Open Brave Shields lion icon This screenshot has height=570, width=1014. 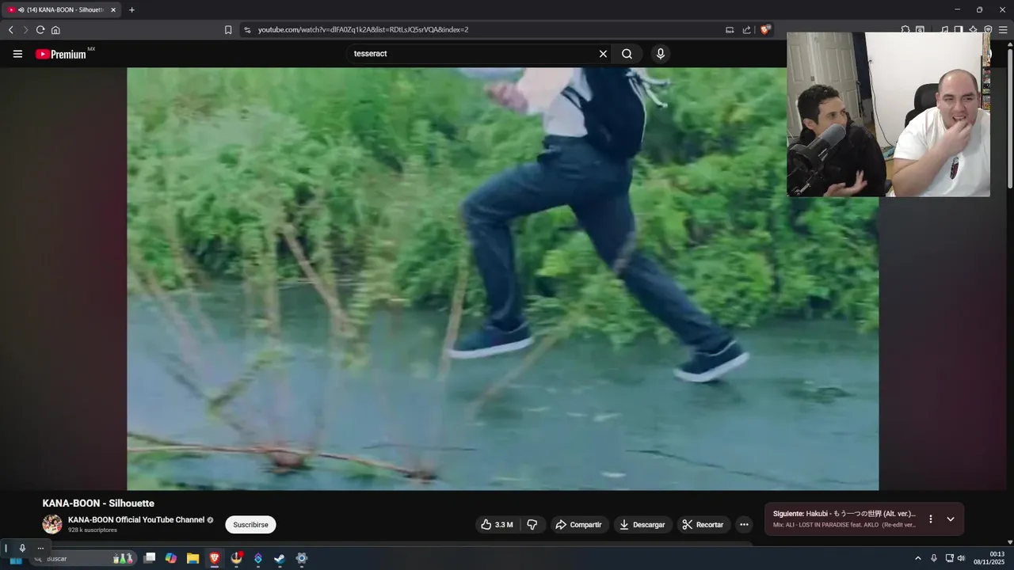765,30
